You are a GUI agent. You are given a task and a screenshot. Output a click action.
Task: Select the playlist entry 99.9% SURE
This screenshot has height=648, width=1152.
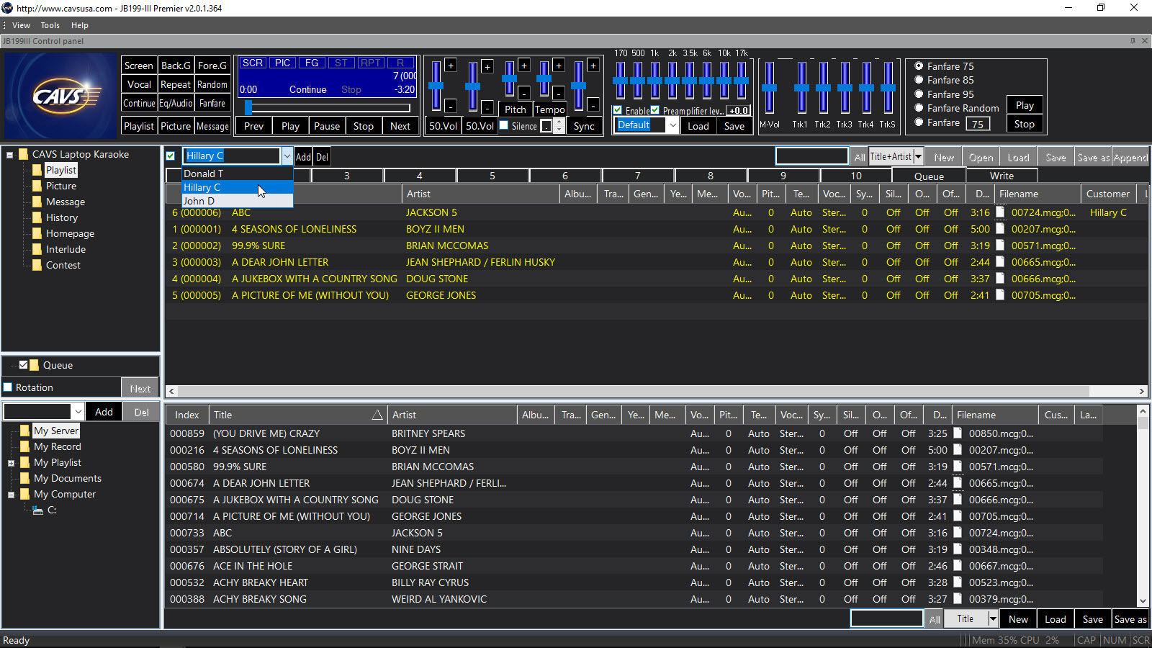[x=258, y=246]
